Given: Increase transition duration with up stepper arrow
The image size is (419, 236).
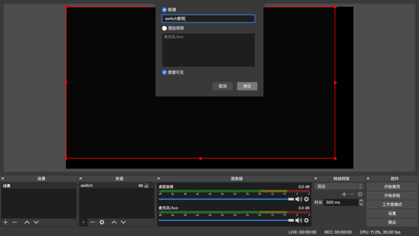Looking at the screenshot, I should click(x=361, y=200).
